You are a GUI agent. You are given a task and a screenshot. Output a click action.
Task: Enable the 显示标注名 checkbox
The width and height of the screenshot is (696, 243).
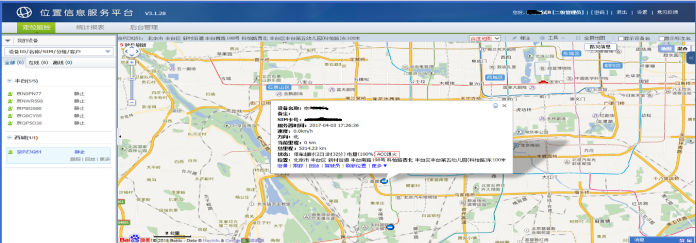click(661, 38)
